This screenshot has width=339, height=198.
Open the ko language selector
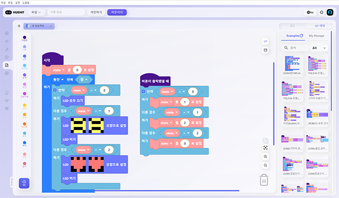coord(310,12)
